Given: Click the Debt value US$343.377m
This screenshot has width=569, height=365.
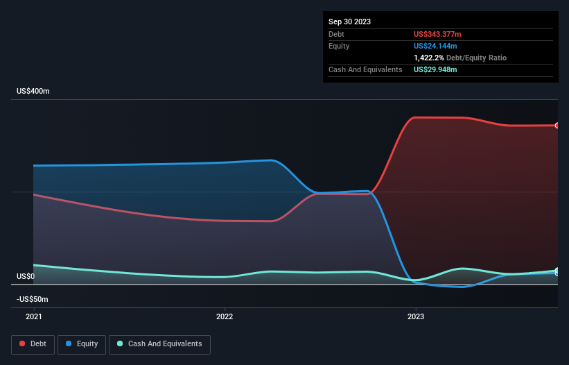Looking at the screenshot, I should tap(437, 34).
